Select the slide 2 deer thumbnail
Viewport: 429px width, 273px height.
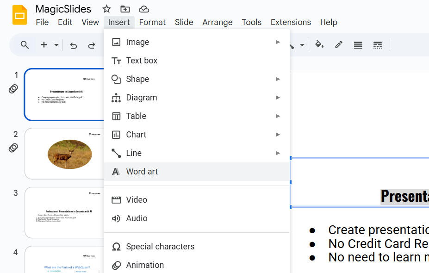click(x=65, y=154)
